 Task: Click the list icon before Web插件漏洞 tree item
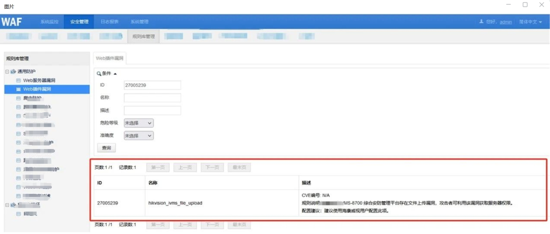tap(19, 89)
